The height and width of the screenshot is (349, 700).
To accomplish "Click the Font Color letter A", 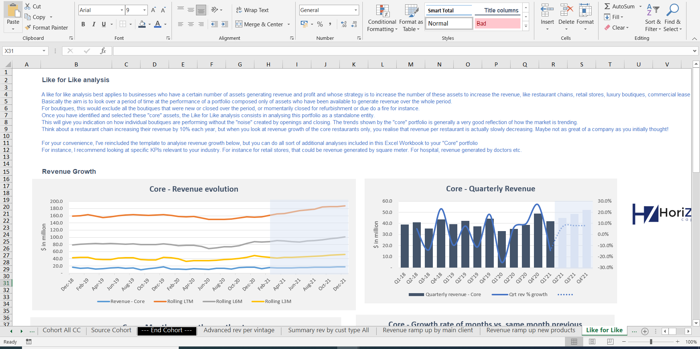I will point(158,24).
